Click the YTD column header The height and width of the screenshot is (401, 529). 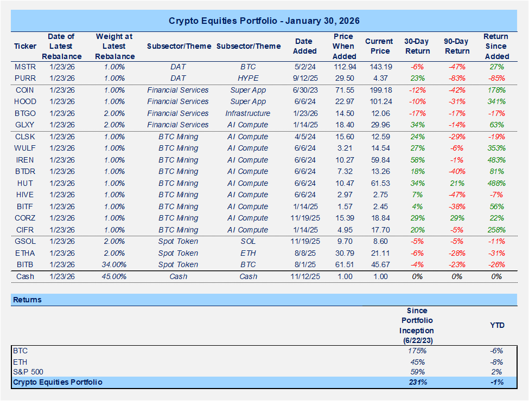point(496,326)
